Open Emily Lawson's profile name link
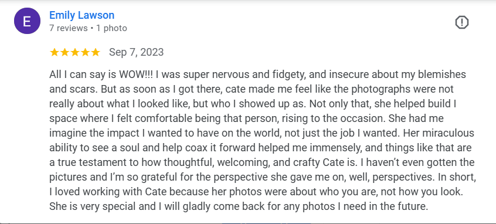Viewport: 496px width, 224px height. click(x=81, y=15)
